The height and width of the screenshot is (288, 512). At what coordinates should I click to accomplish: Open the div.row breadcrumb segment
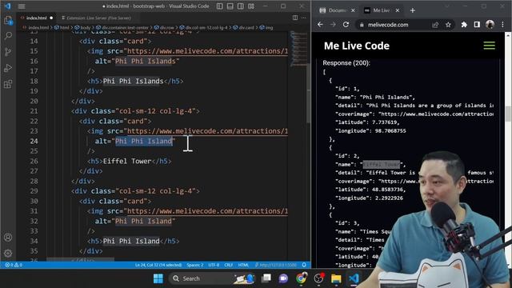click(164, 27)
